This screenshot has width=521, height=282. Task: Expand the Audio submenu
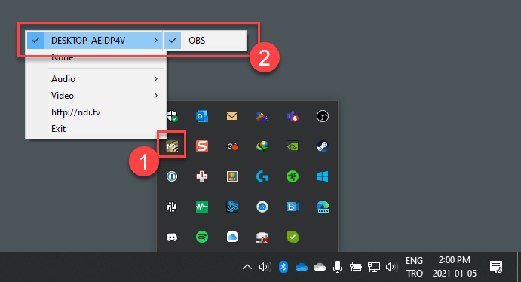pos(96,79)
